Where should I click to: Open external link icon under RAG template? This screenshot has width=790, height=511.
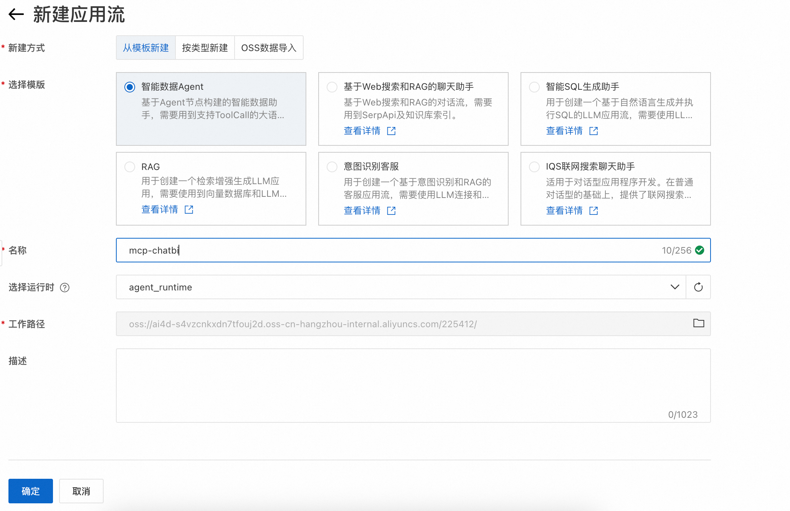coord(189,209)
